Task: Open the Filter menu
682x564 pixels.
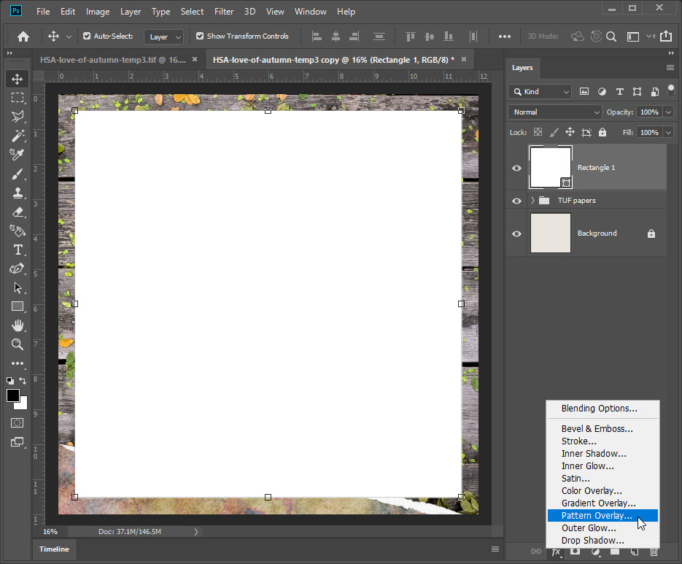Action: coord(224,12)
